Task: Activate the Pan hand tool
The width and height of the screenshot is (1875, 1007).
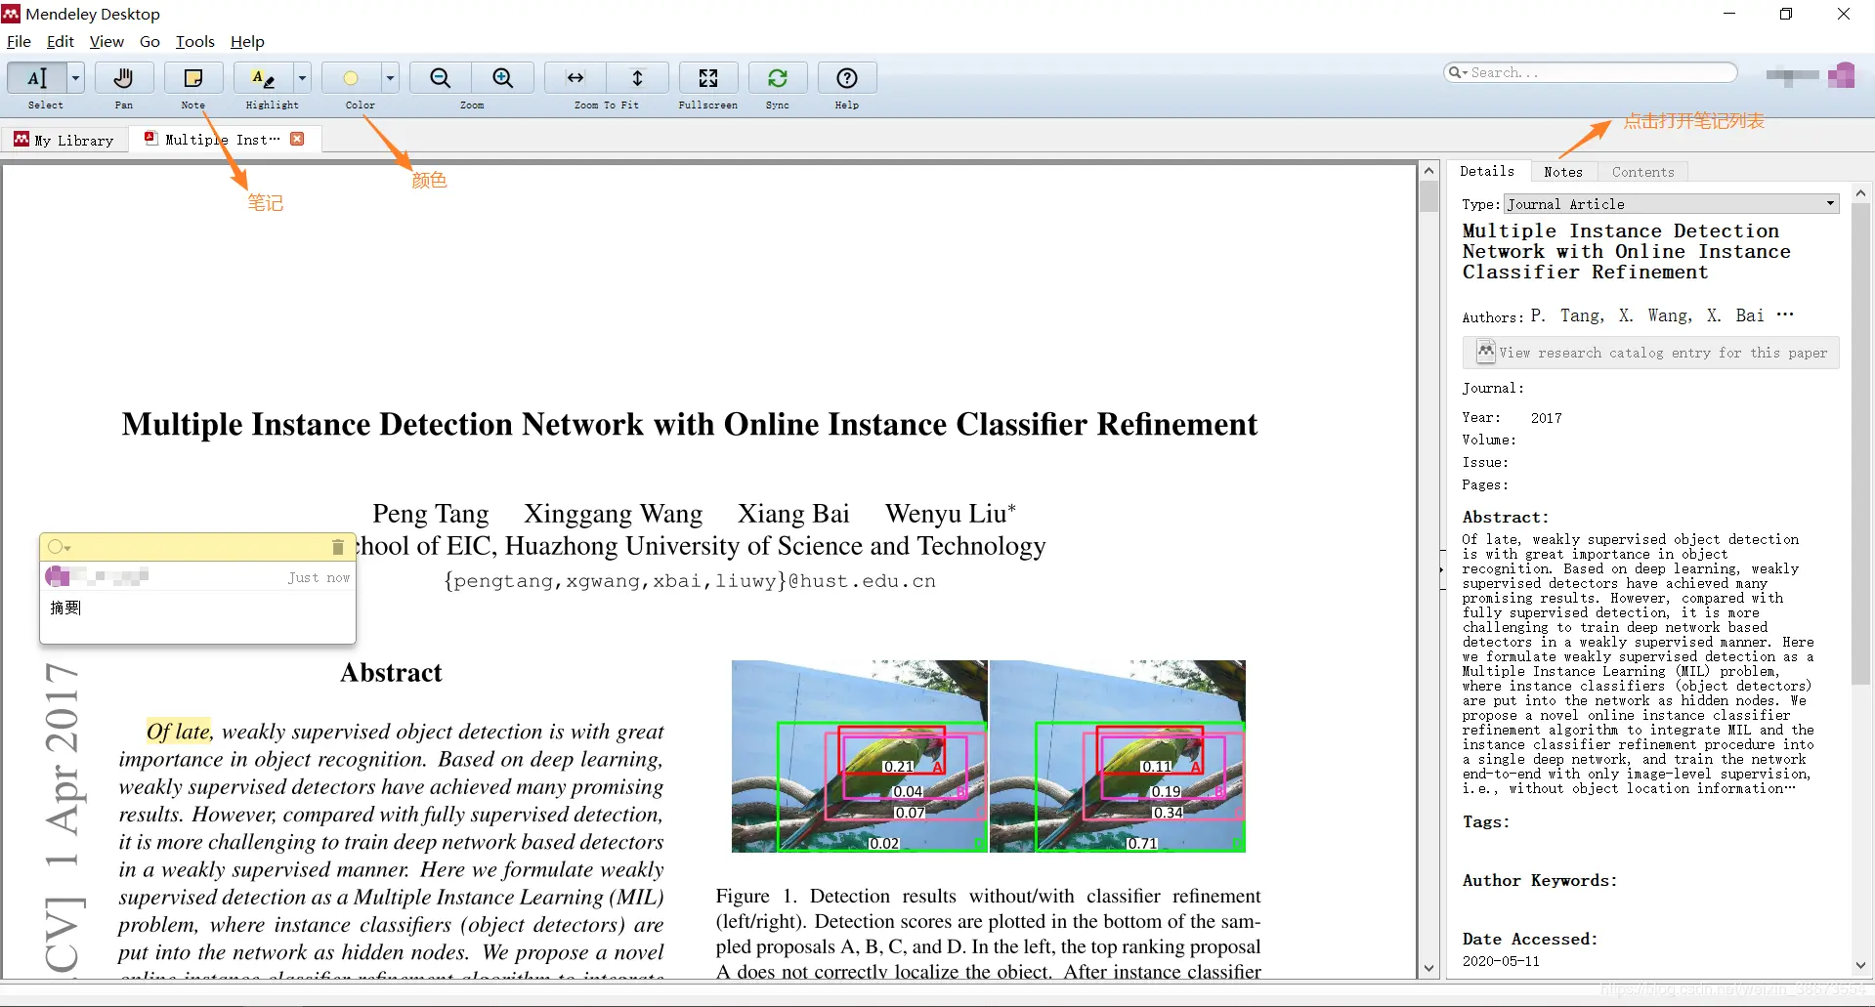Action: coord(124,78)
